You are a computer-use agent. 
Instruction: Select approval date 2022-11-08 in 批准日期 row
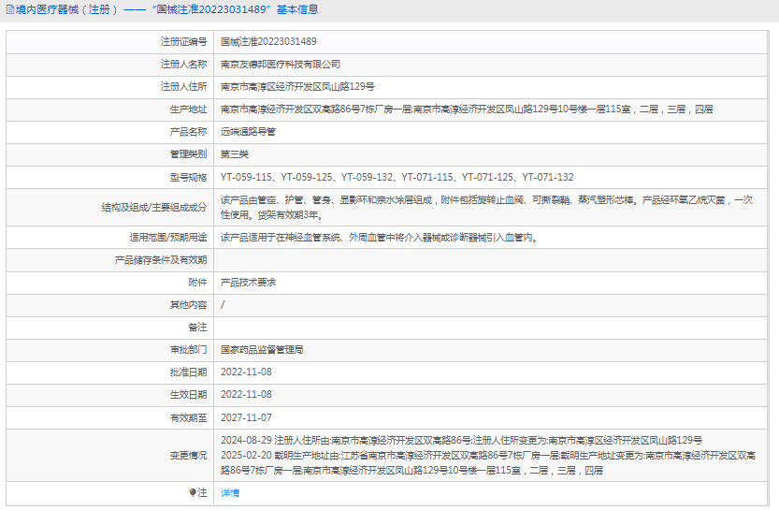click(246, 372)
